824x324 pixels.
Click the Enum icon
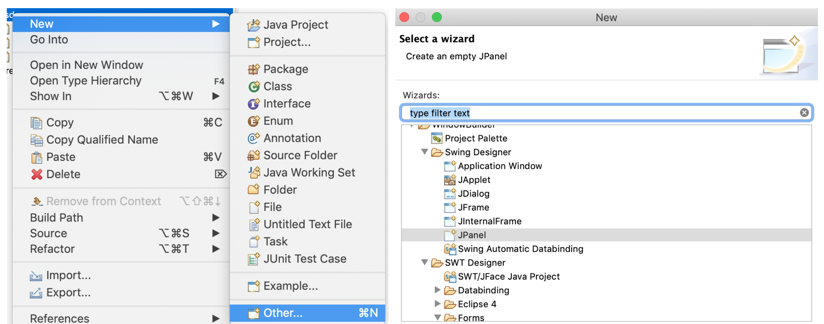(253, 121)
